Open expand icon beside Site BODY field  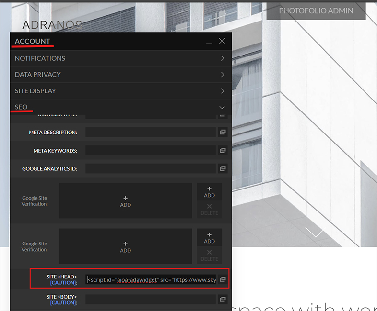tap(223, 299)
